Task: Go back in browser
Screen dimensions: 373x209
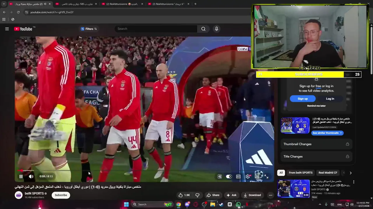Action: pyautogui.click(x=4, y=12)
